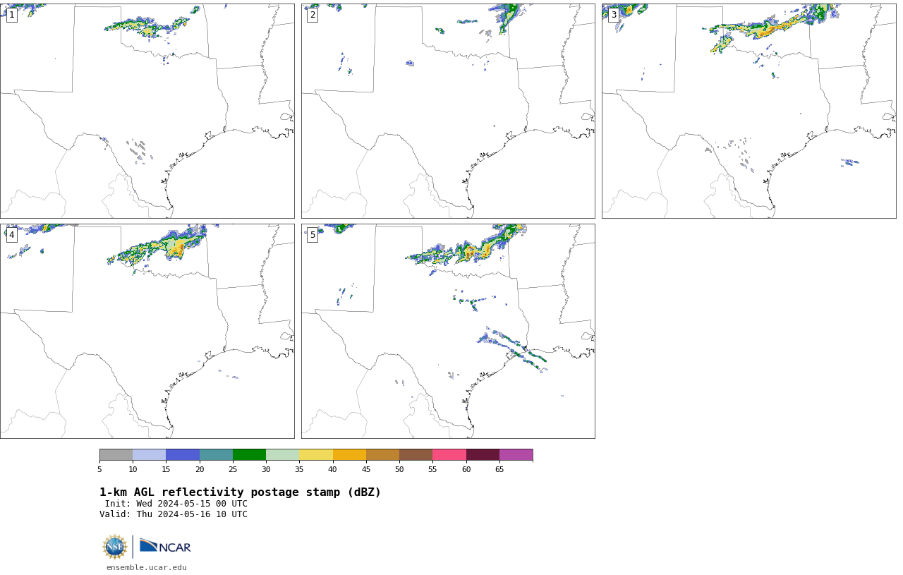903x575 pixels.
Task: Select the pink 55-60 dBZ swatch
Action: tap(449, 454)
